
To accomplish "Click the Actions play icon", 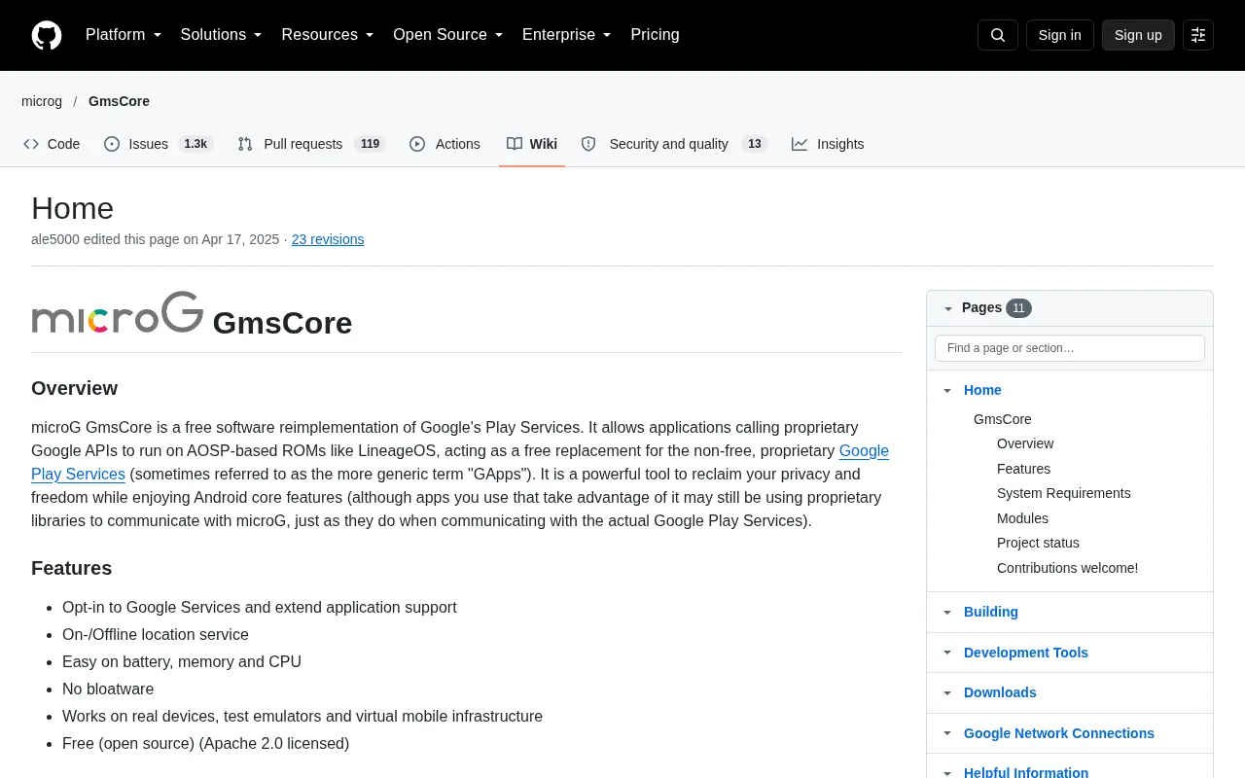I will (x=417, y=144).
